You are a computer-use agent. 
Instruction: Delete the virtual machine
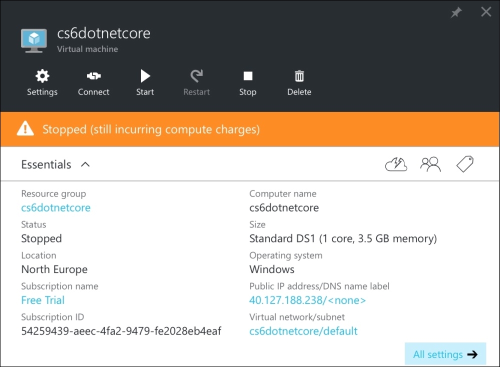pos(299,82)
